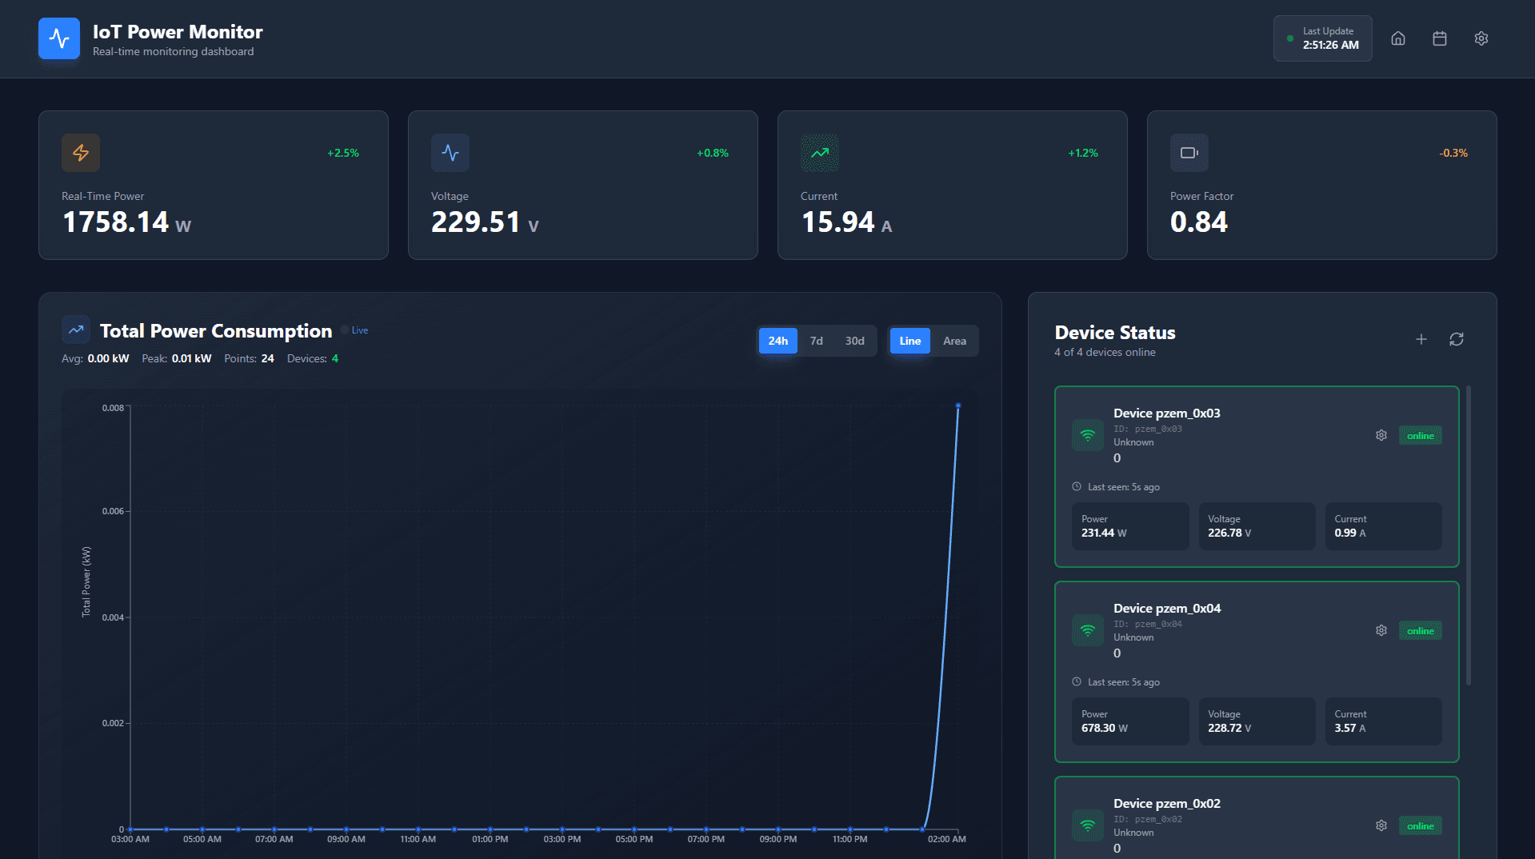
Task: Switch chart to Area view
Action: coord(955,341)
